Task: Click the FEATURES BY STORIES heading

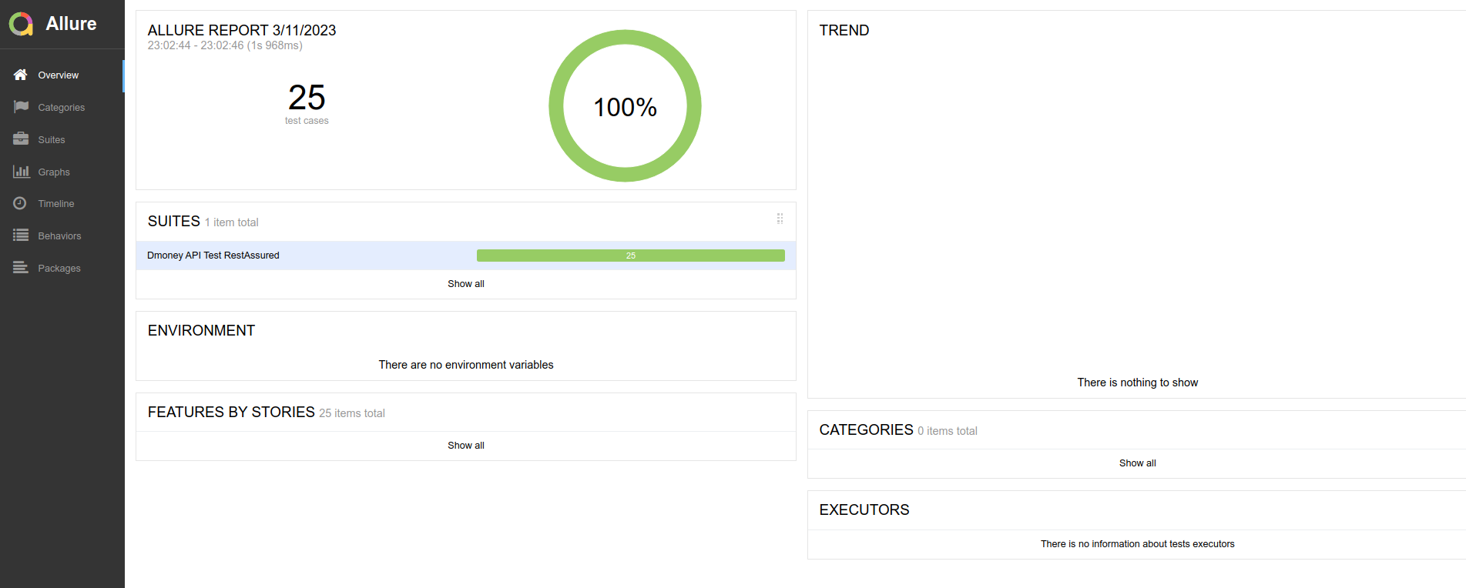Action: (231, 413)
